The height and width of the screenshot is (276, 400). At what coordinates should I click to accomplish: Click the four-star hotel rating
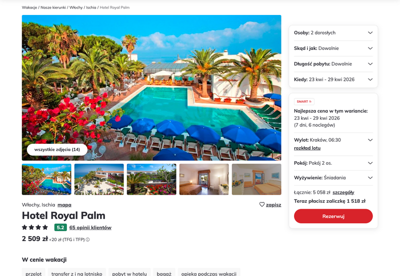(35, 227)
